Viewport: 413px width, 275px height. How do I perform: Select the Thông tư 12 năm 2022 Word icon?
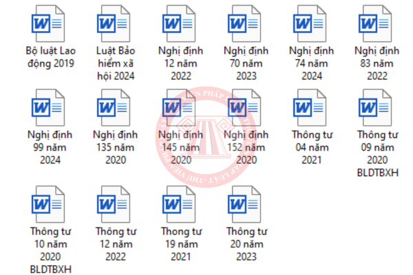pyautogui.click(x=114, y=204)
